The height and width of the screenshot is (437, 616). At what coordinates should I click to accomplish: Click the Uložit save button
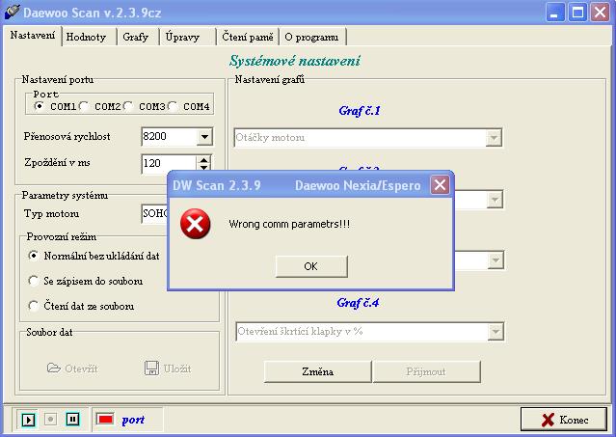pyautogui.click(x=168, y=369)
